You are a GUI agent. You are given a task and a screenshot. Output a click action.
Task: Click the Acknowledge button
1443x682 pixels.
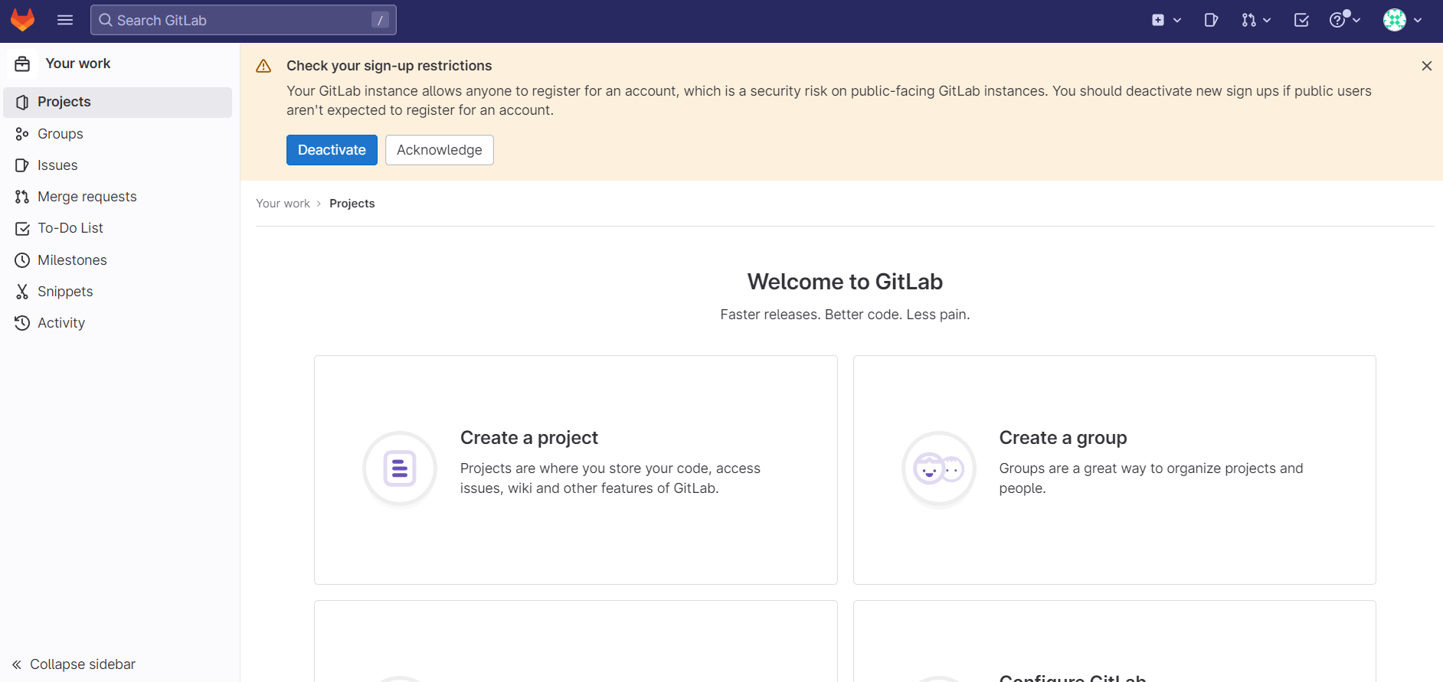[x=440, y=150]
